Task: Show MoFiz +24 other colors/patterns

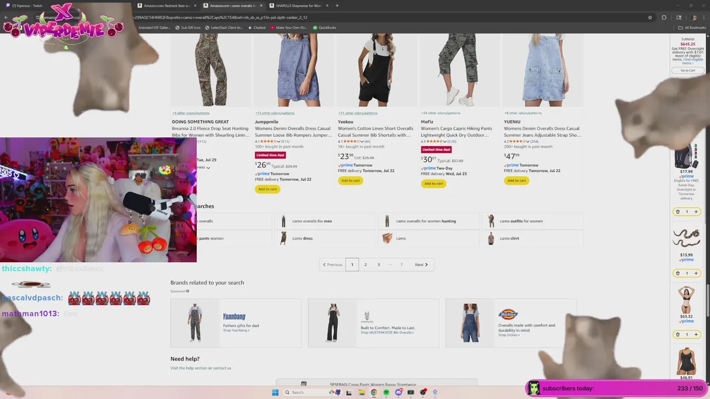Action: 440,113
